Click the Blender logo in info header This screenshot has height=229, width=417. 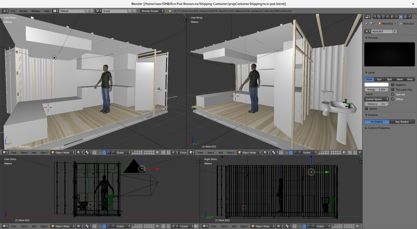click(x=170, y=11)
